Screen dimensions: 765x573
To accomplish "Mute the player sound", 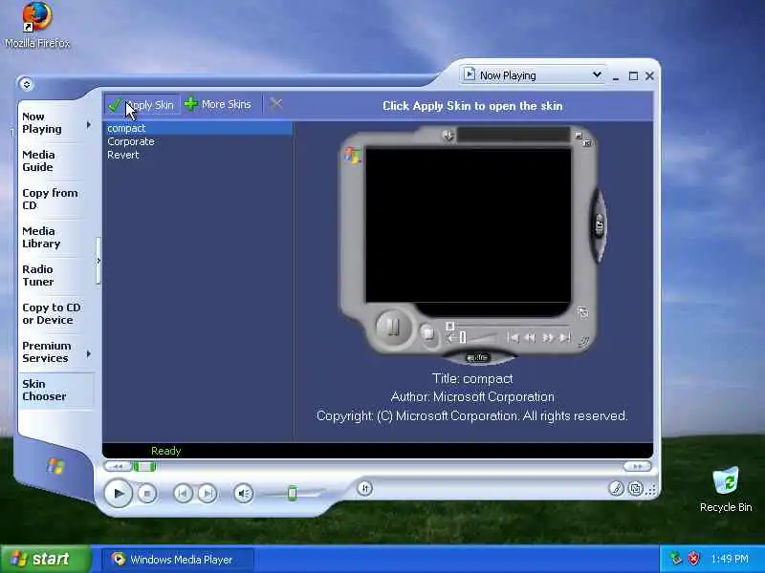I will coord(243,494).
